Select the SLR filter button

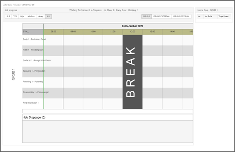pos(8,16)
